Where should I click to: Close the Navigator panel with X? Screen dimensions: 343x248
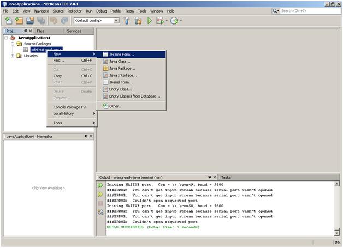coord(91,136)
